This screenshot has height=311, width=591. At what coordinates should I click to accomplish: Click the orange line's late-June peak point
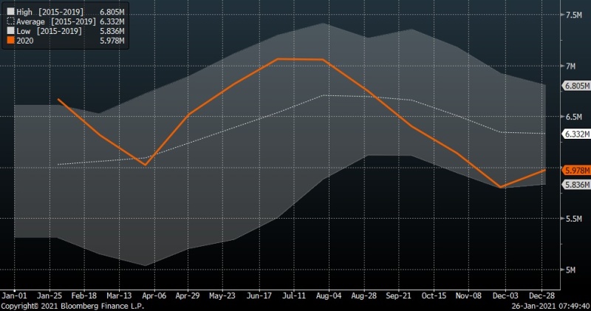pos(278,59)
